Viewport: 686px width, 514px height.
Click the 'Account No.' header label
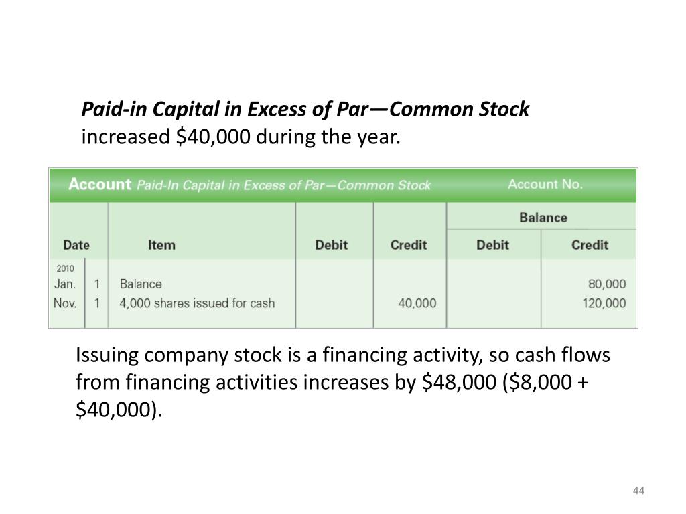545,184
